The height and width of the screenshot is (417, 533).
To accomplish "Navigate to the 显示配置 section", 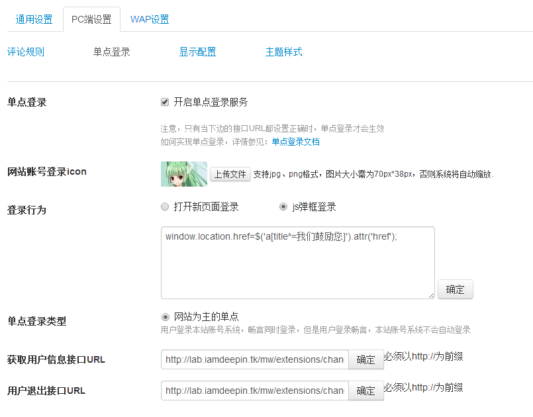I will click(197, 52).
